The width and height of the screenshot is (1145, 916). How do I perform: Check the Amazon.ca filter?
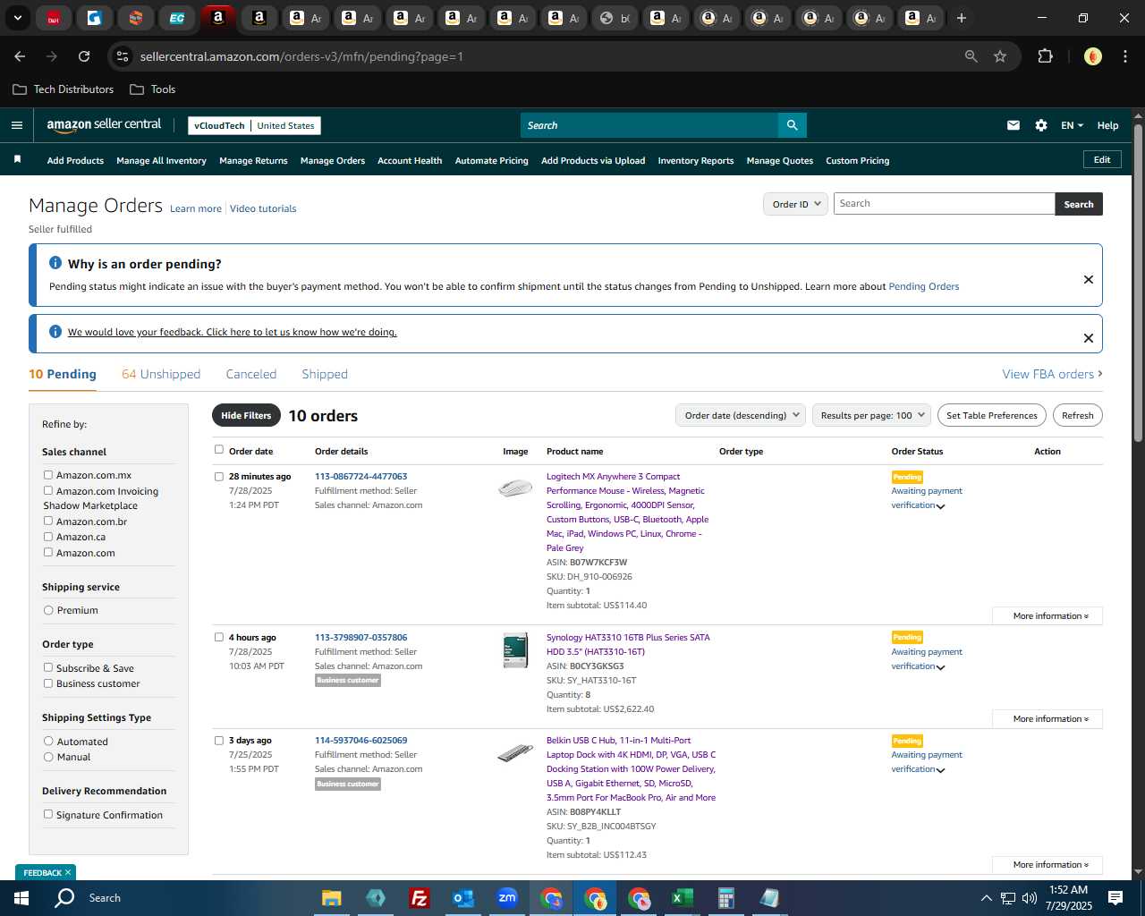click(x=48, y=537)
